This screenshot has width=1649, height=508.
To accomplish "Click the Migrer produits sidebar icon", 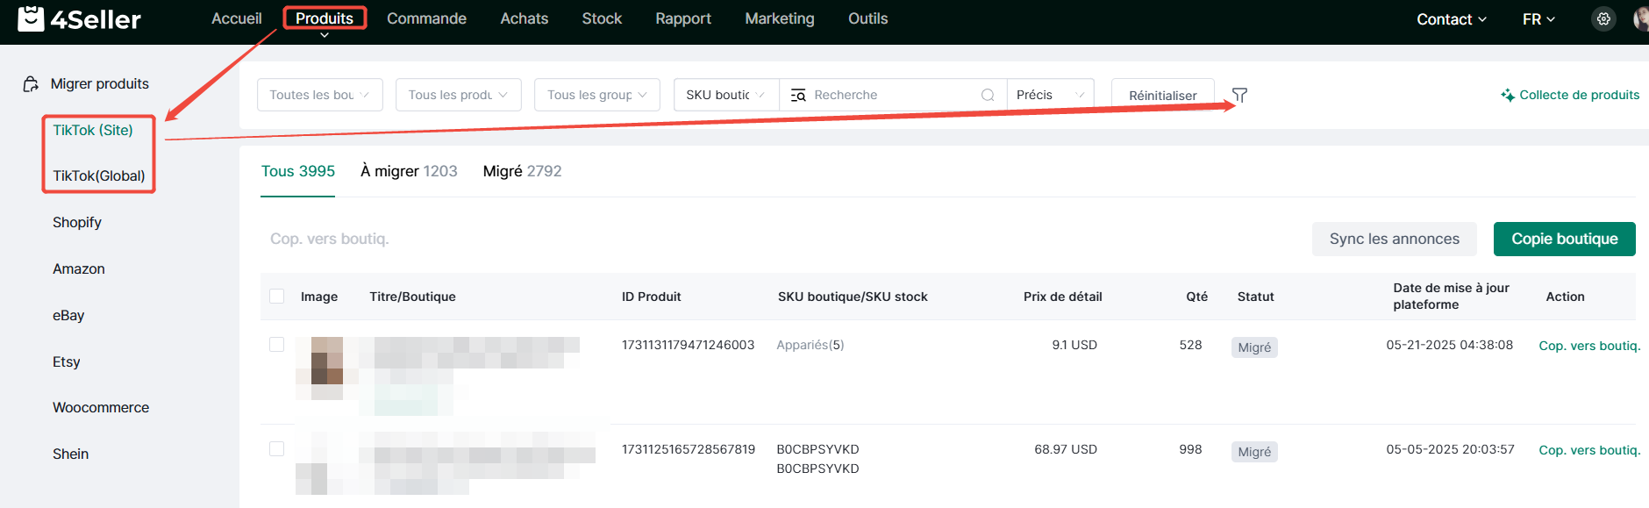I will (x=31, y=83).
